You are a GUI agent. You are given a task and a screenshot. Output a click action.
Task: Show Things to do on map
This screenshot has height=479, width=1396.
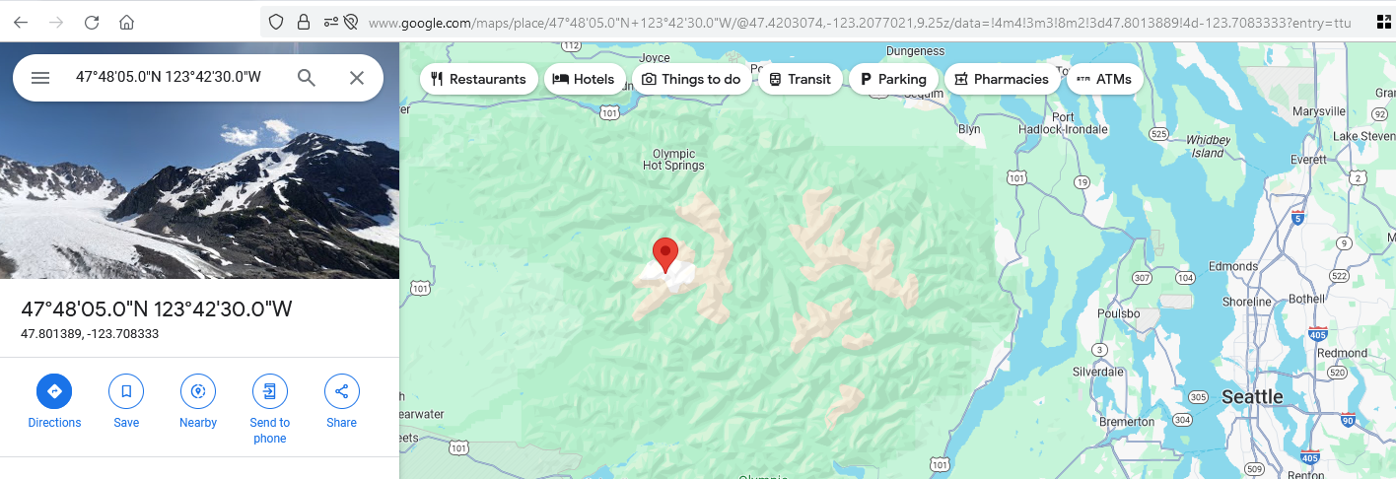692,79
